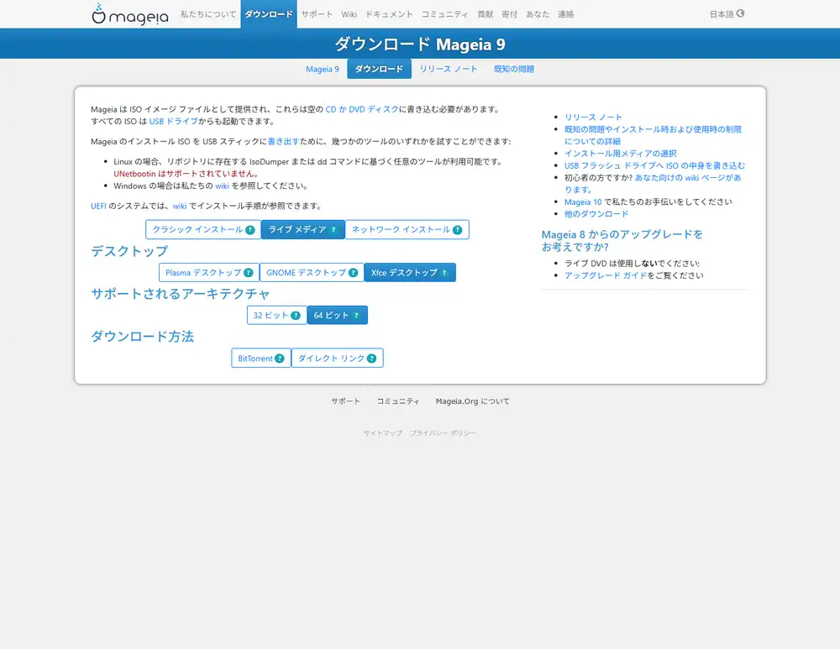Open あなた in top navigation

coord(538,14)
